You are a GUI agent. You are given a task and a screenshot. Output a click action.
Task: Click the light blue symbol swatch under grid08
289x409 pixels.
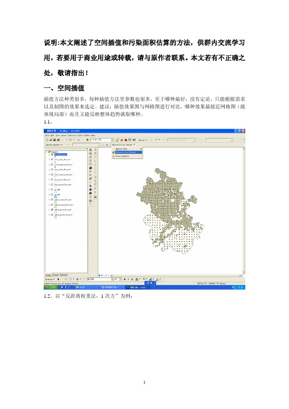pos(55,197)
